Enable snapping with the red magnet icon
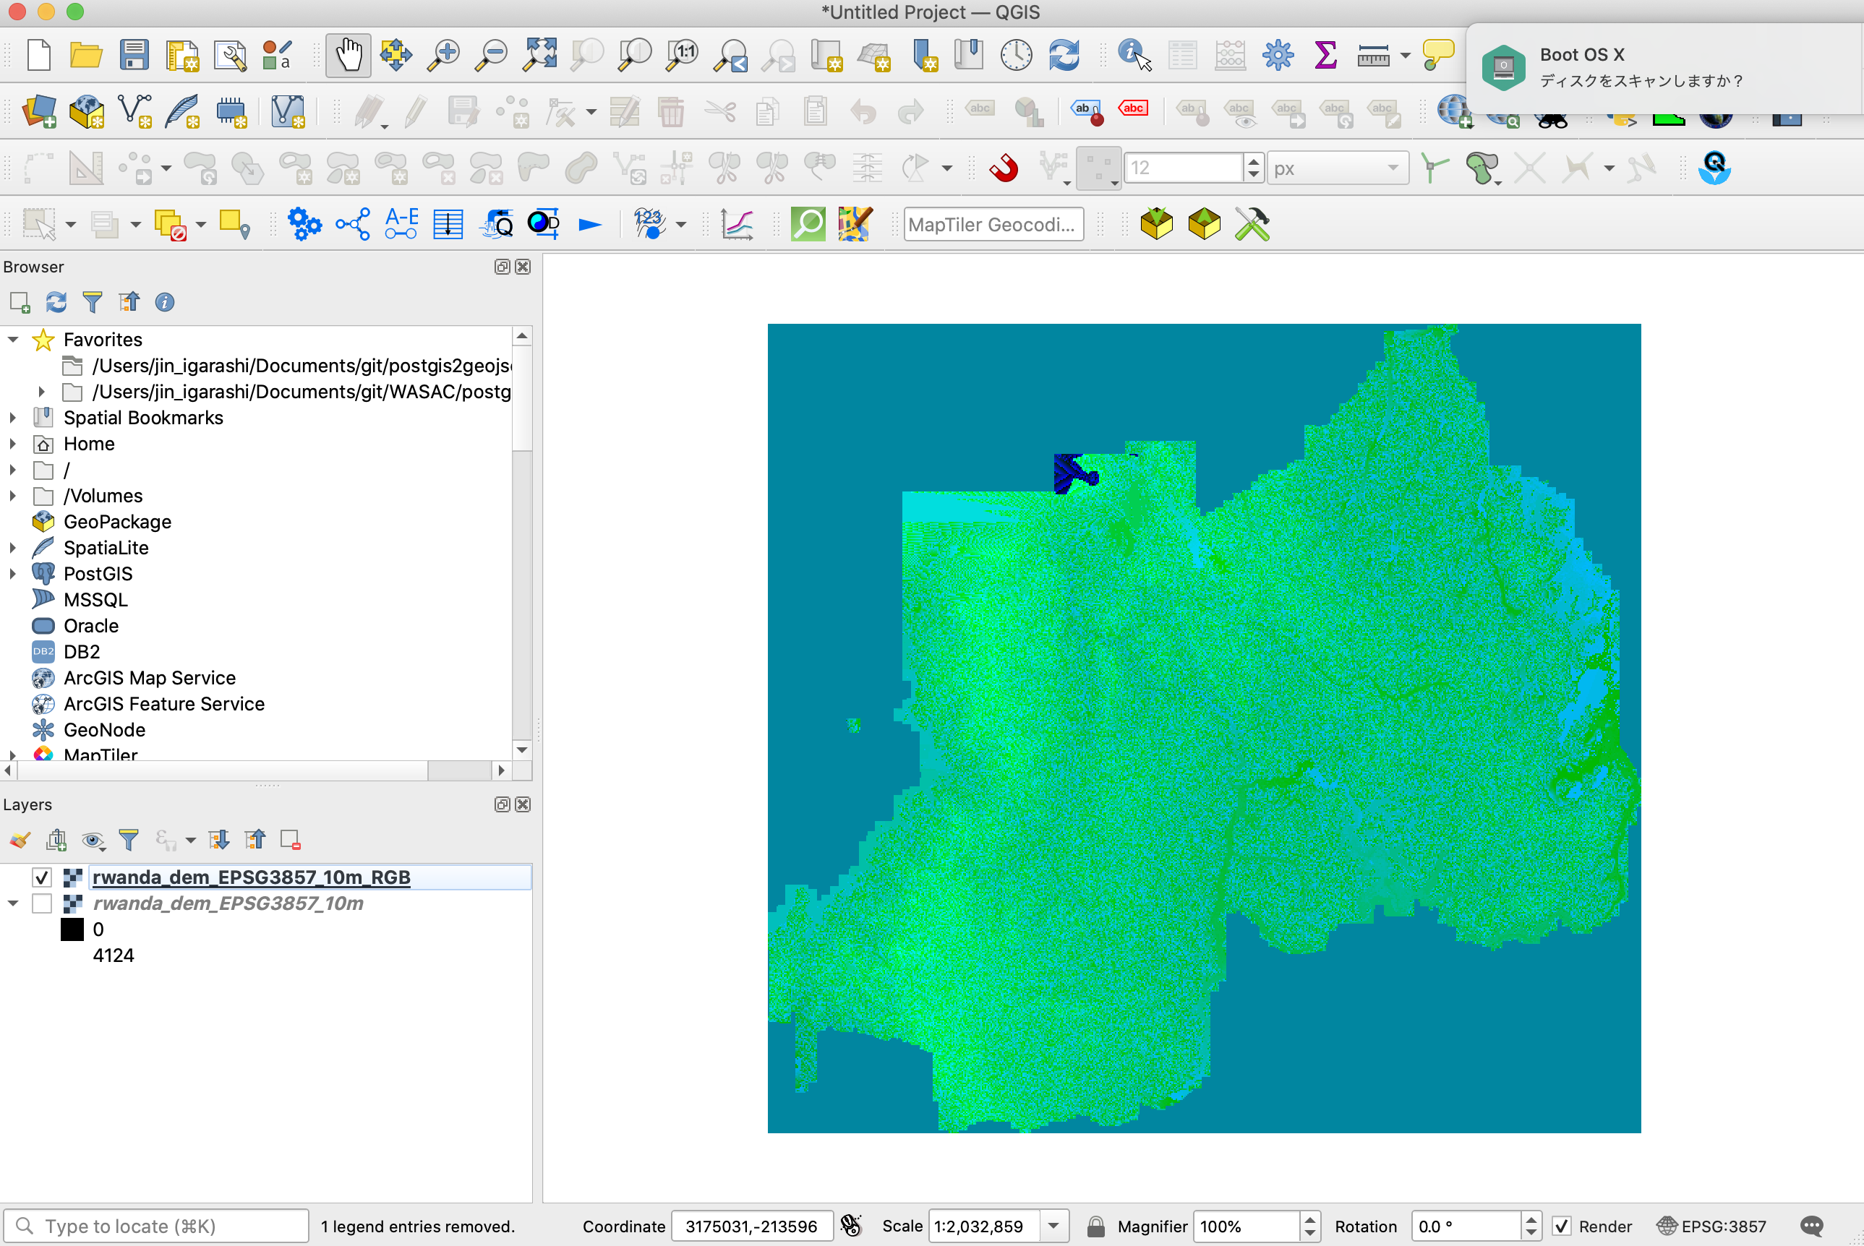1864x1246 pixels. (1004, 168)
